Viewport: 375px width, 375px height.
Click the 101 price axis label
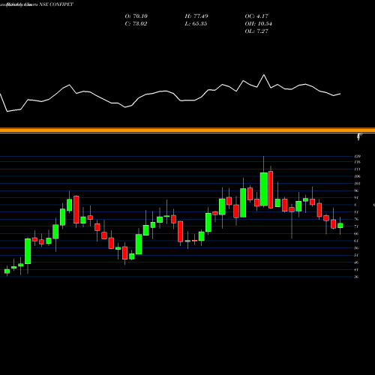coord(358,184)
